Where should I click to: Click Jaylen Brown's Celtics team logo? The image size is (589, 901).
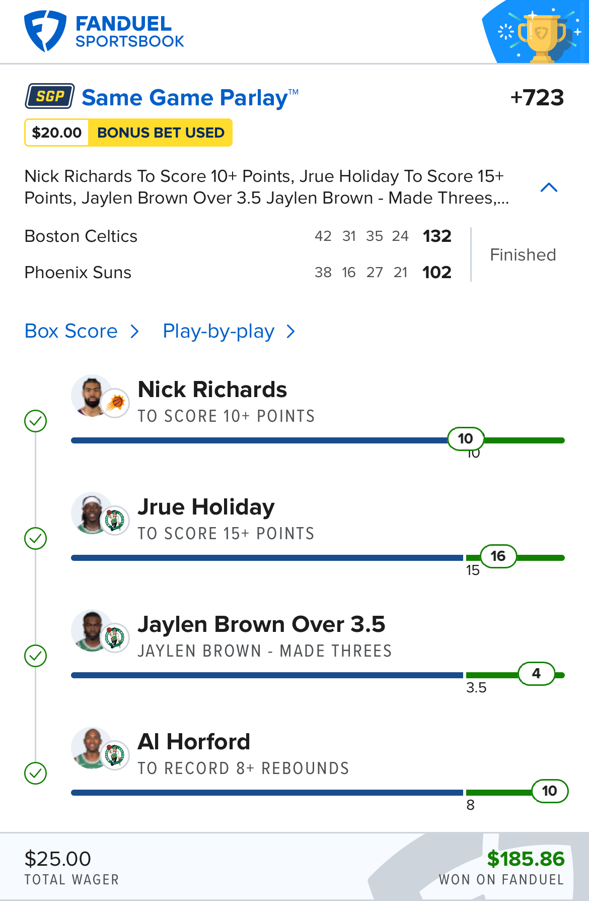[115, 637]
